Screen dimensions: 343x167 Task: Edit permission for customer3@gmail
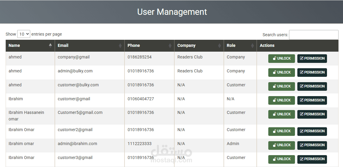click(x=312, y=159)
